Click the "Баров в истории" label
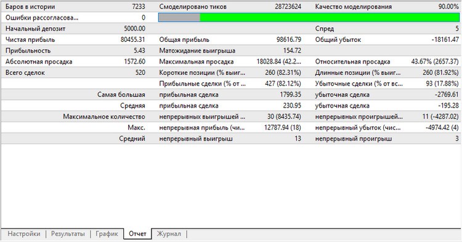Screen dimensions: 462x242 30,7
